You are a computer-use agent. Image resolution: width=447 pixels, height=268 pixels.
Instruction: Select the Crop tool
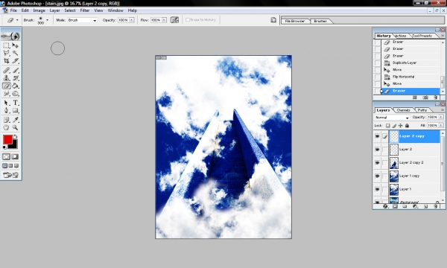(x=6, y=60)
